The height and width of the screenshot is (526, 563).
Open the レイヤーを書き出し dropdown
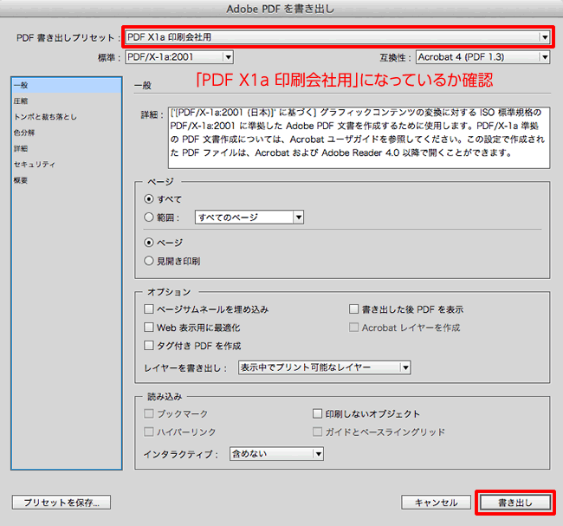(x=324, y=367)
